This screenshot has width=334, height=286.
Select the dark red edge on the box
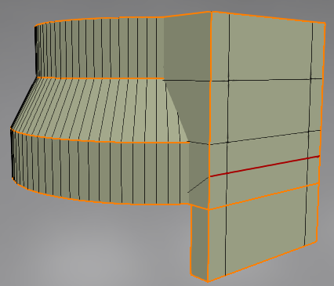tap(264, 166)
